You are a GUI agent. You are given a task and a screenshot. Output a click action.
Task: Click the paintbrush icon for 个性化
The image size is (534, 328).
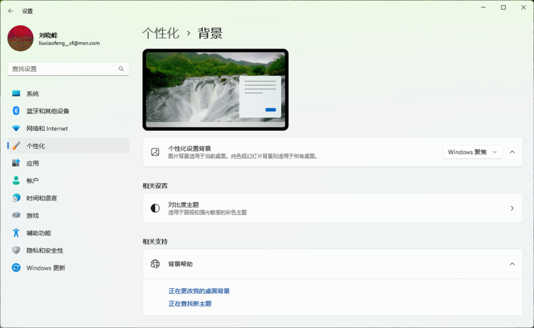pyautogui.click(x=16, y=146)
